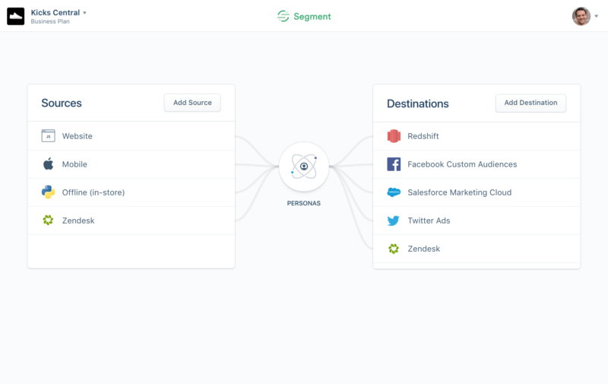608x384 pixels.
Task: Expand the account menu arrow beside avatar
Action: 597,16
